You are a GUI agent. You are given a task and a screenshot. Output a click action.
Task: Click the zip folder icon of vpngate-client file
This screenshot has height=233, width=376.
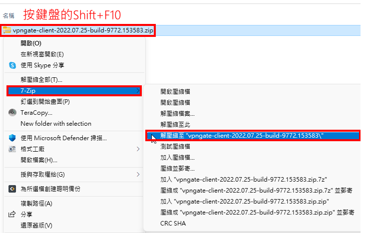[6, 30]
